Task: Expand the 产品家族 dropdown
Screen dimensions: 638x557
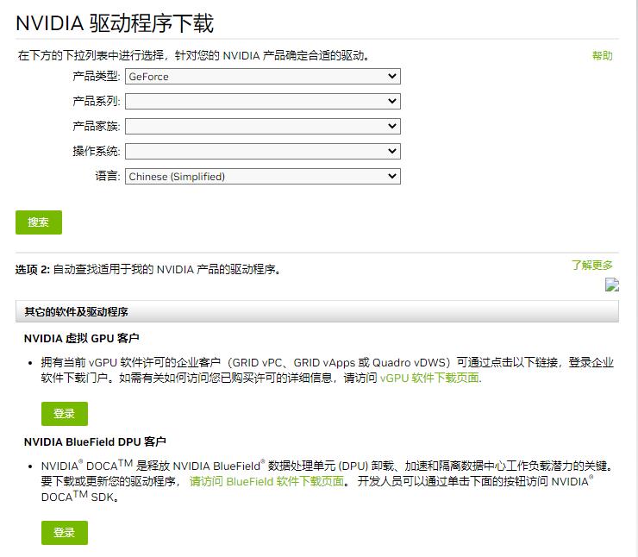Action: click(x=262, y=126)
